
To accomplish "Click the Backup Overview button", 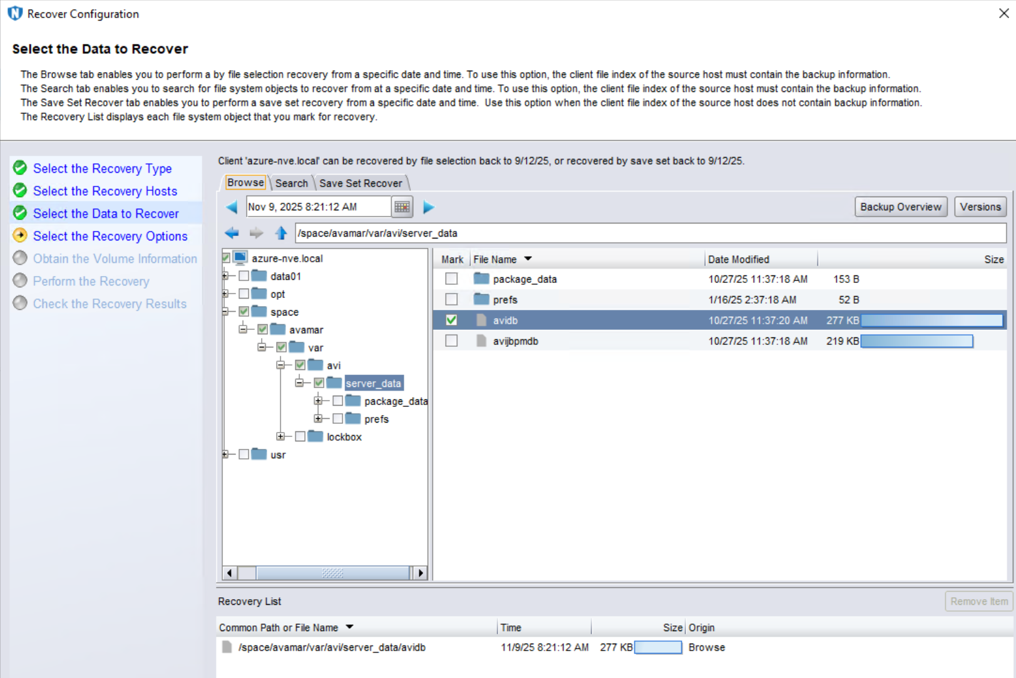I will tap(900, 207).
